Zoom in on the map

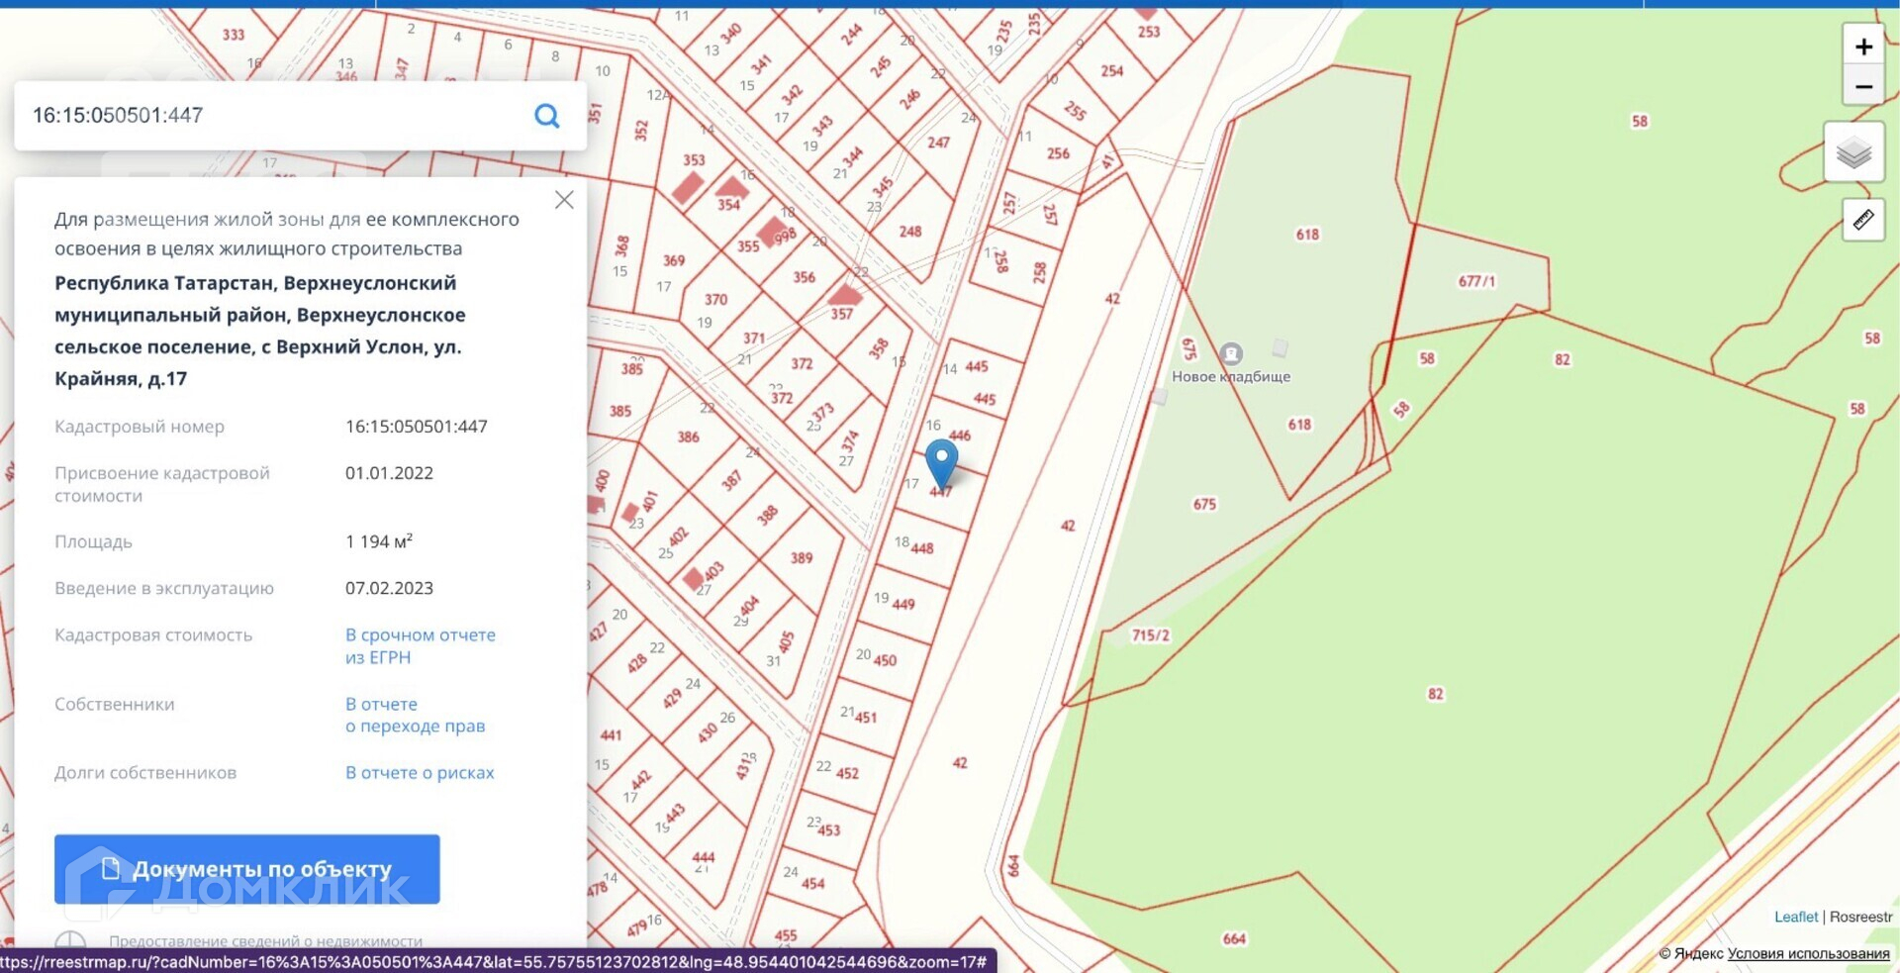click(1863, 46)
